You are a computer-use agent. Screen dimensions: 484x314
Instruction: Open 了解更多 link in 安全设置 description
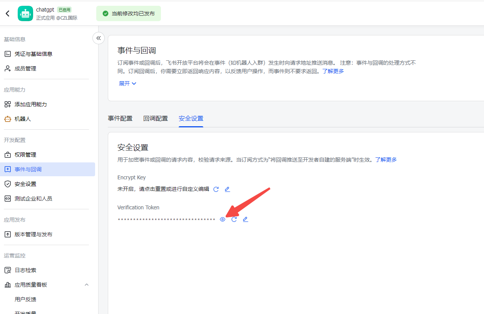[x=386, y=160]
